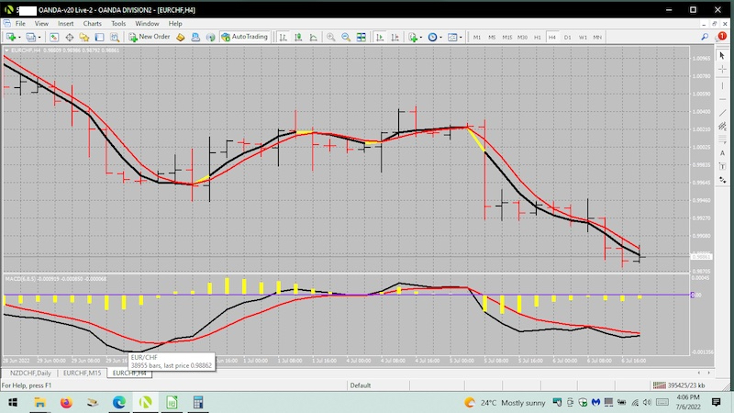Open the Help menu
Image resolution: width=734 pixels, height=413 pixels.
[175, 24]
